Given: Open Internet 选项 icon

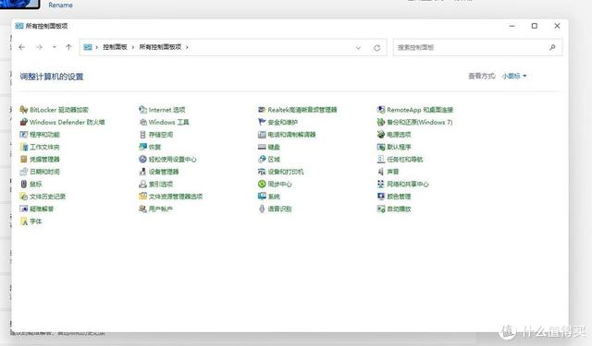Looking at the screenshot, I should [142, 110].
